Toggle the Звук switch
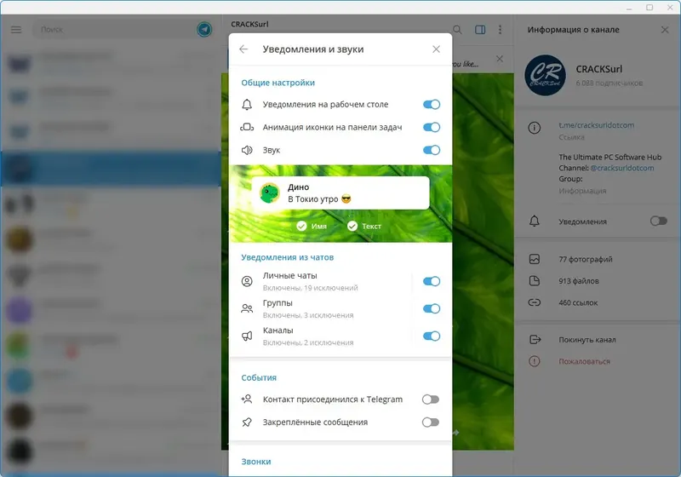The width and height of the screenshot is (681, 477). (432, 150)
